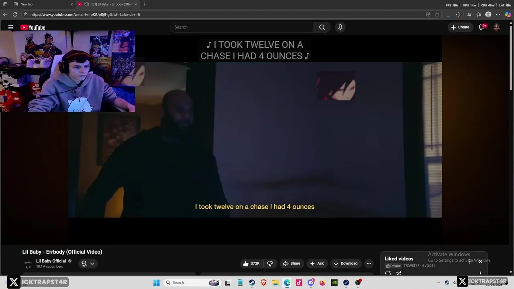Image resolution: width=514 pixels, height=289 pixels.
Task: Close the New tab browser tab
Action: [x=72, y=4]
